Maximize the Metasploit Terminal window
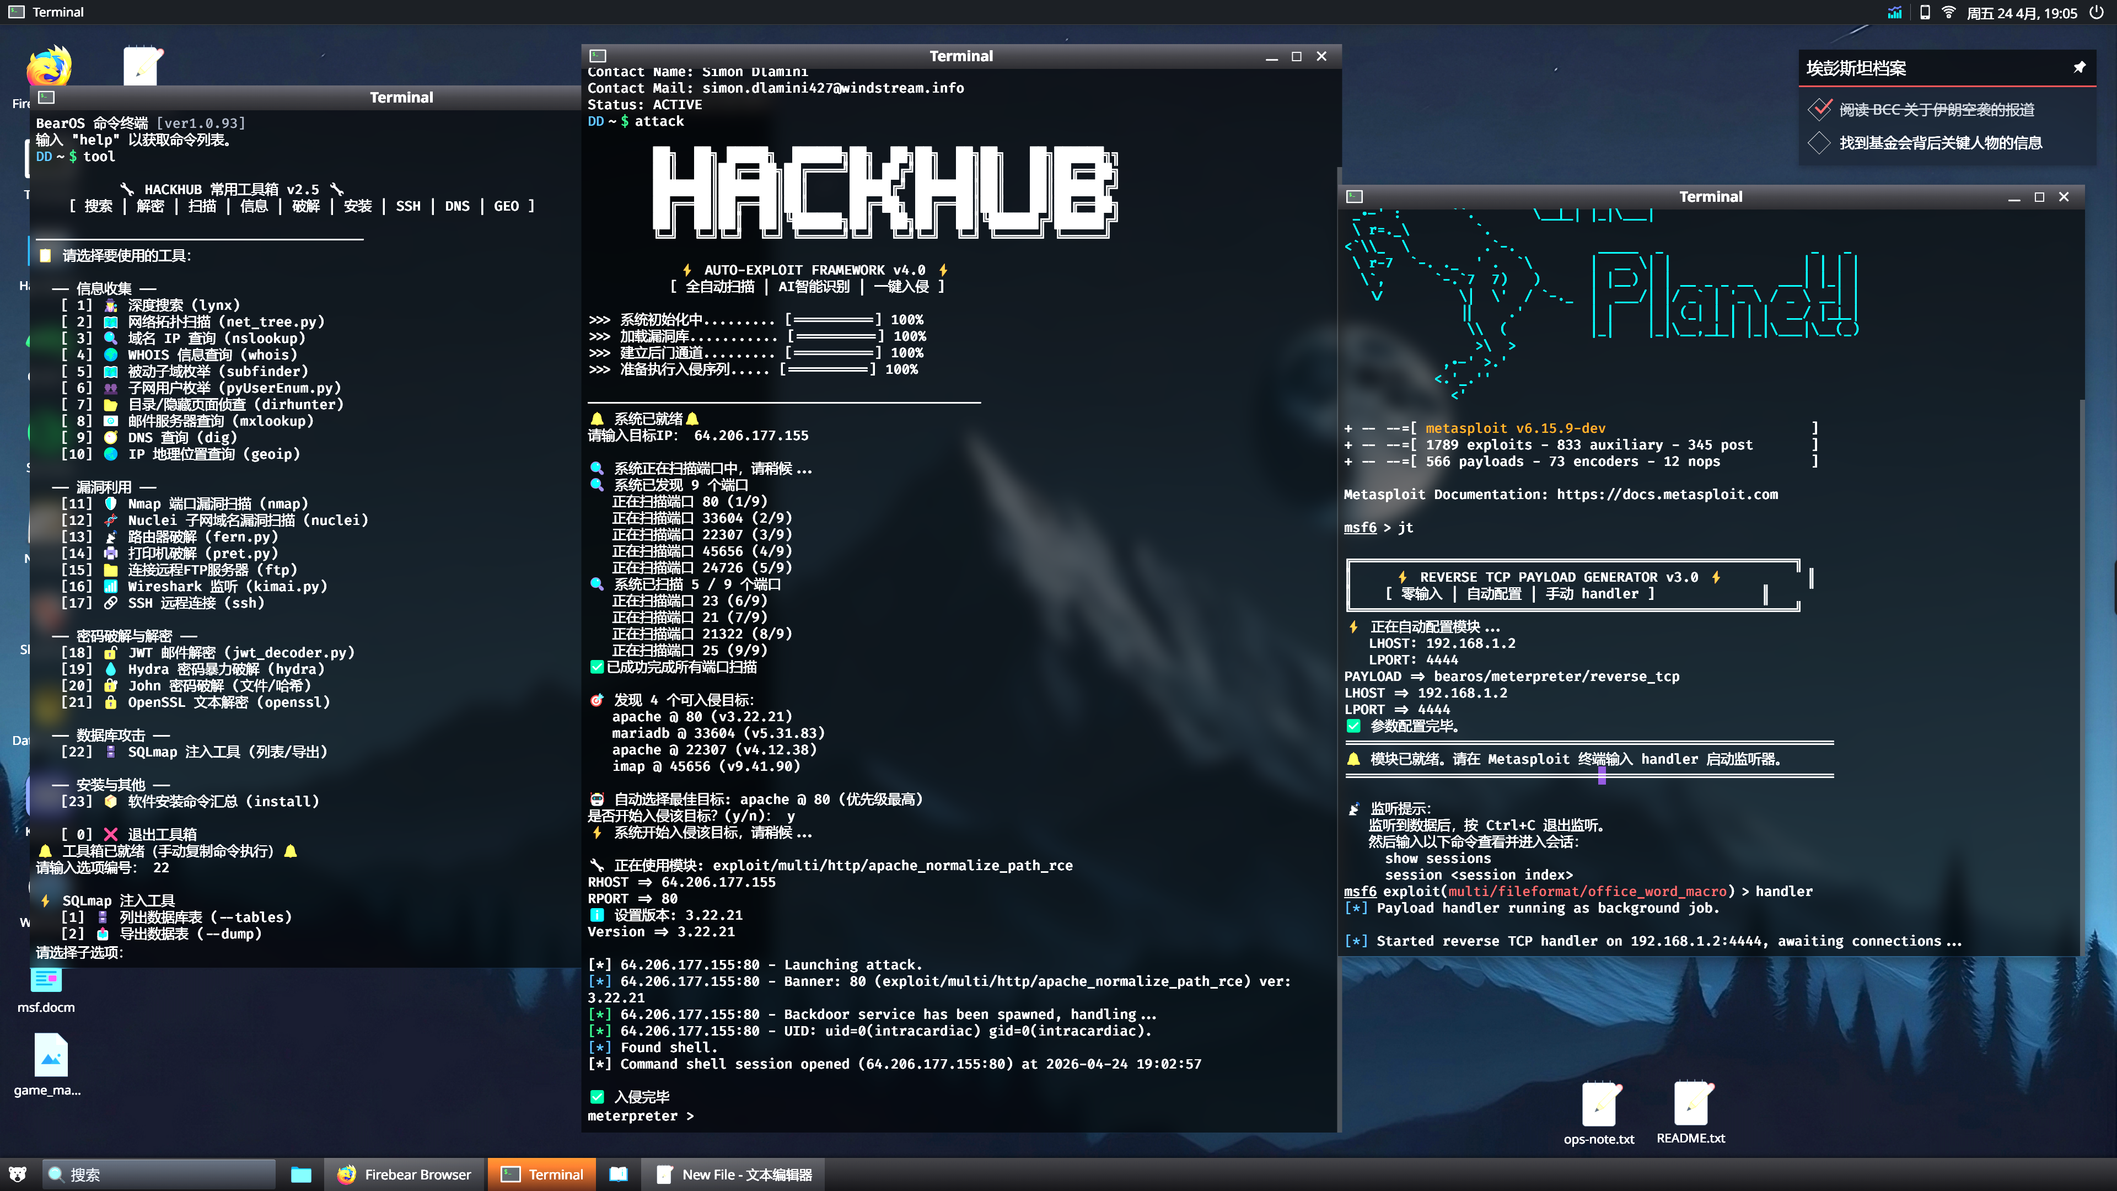2117x1191 pixels. tap(2039, 196)
